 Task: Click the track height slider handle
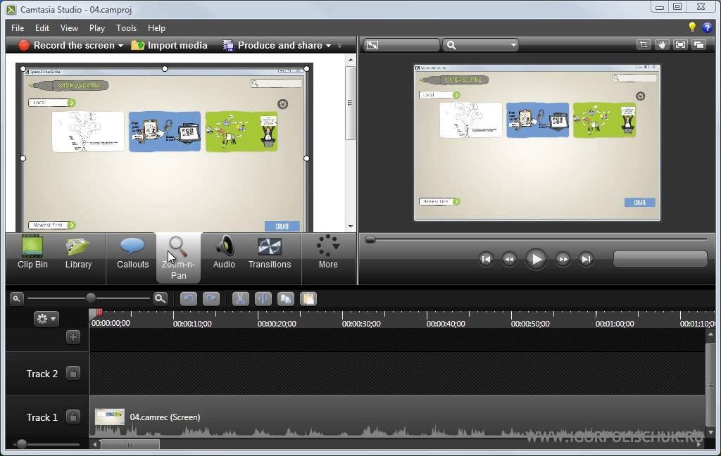(x=21, y=444)
